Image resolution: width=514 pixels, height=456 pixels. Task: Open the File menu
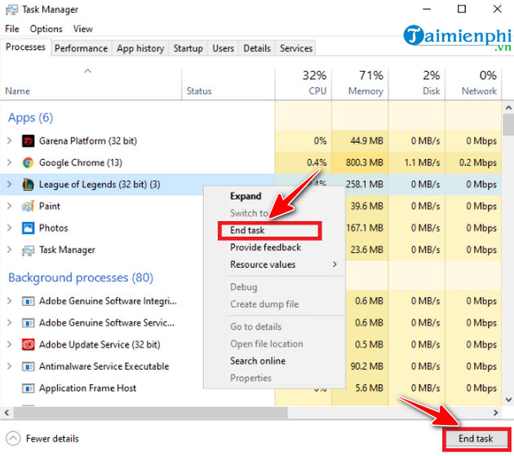pos(12,29)
